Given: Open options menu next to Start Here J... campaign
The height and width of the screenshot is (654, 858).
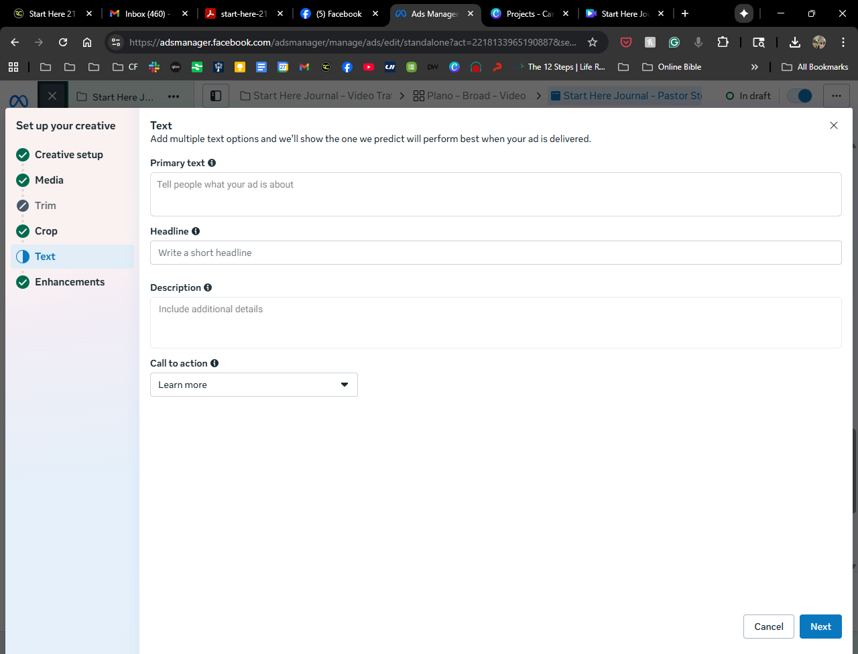Looking at the screenshot, I should pyautogui.click(x=174, y=96).
